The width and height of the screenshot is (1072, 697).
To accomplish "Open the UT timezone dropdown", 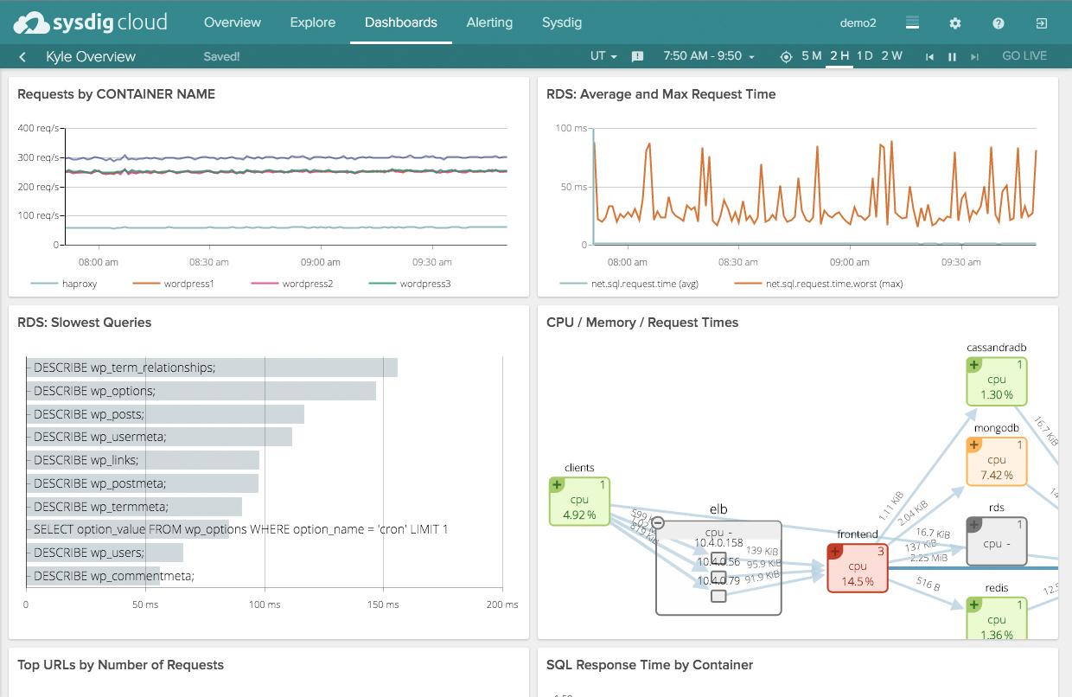I will coord(603,56).
